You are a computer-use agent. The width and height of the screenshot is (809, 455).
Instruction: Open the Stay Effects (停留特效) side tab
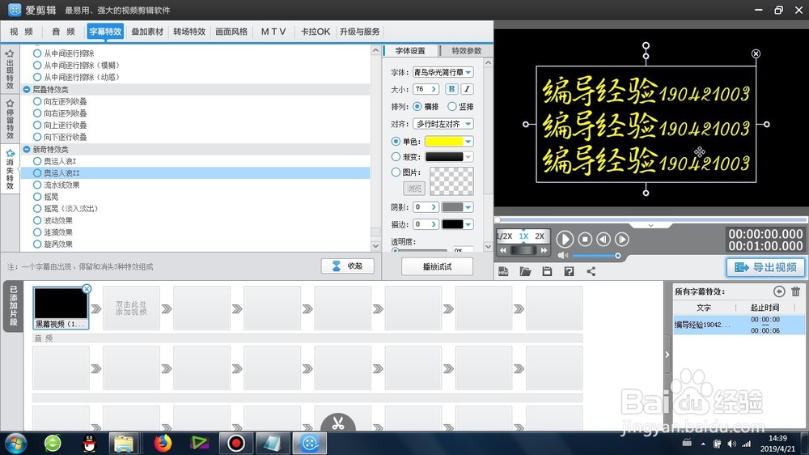(10, 119)
